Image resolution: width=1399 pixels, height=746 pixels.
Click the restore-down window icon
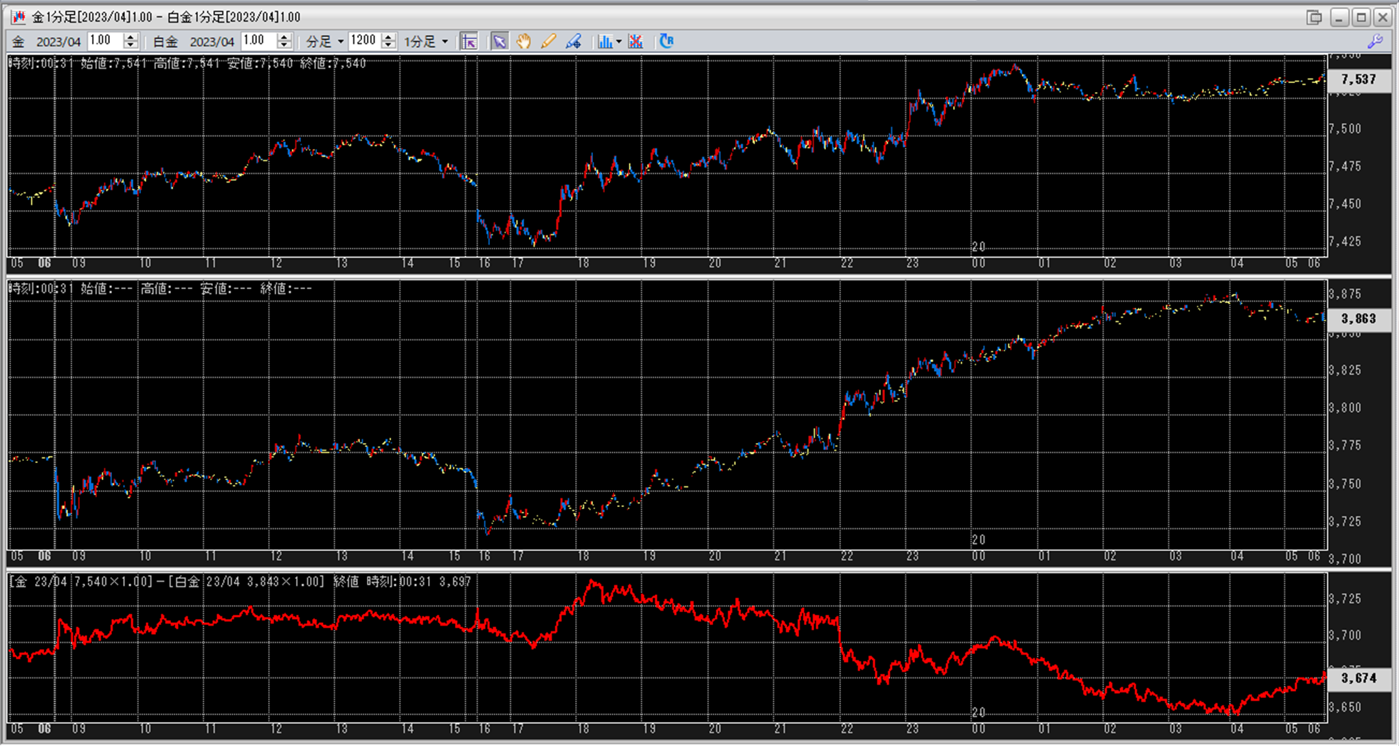pyautogui.click(x=1314, y=17)
